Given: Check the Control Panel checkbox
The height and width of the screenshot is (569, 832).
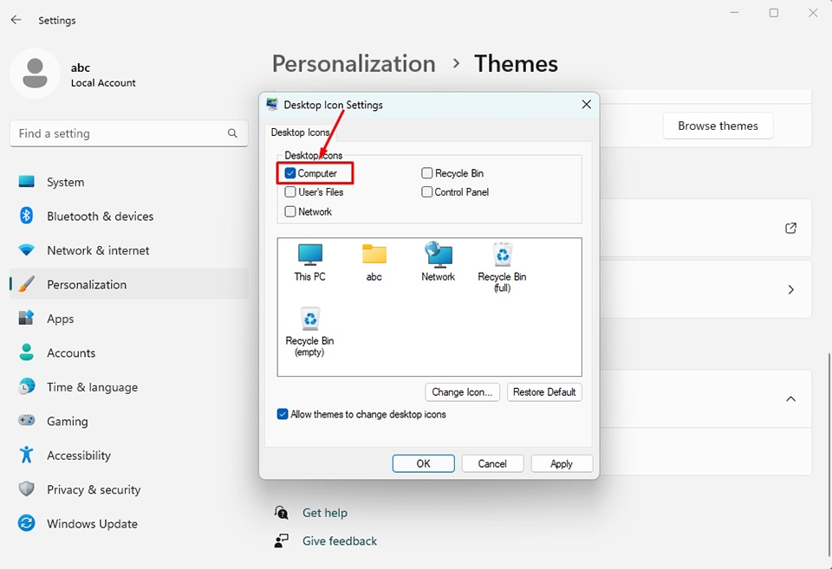Looking at the screenshot, I should click(x=426, y=192).
